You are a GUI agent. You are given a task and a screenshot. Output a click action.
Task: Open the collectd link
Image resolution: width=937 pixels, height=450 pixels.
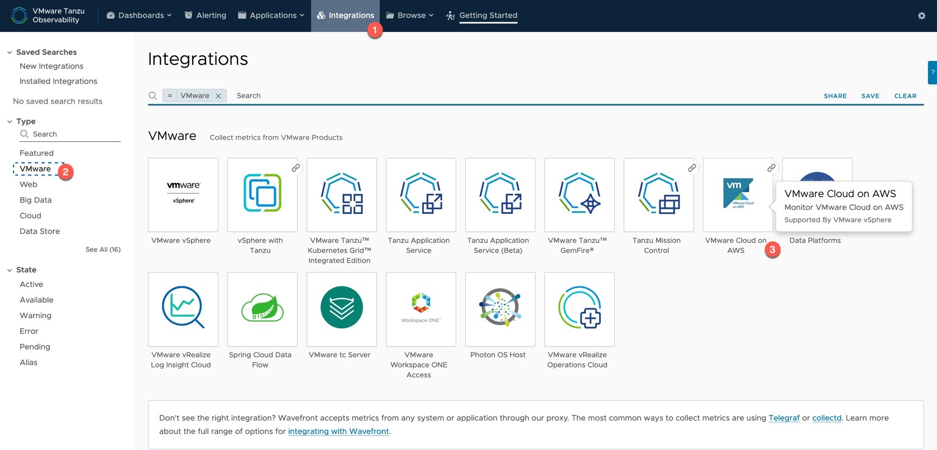coord(826,418)
